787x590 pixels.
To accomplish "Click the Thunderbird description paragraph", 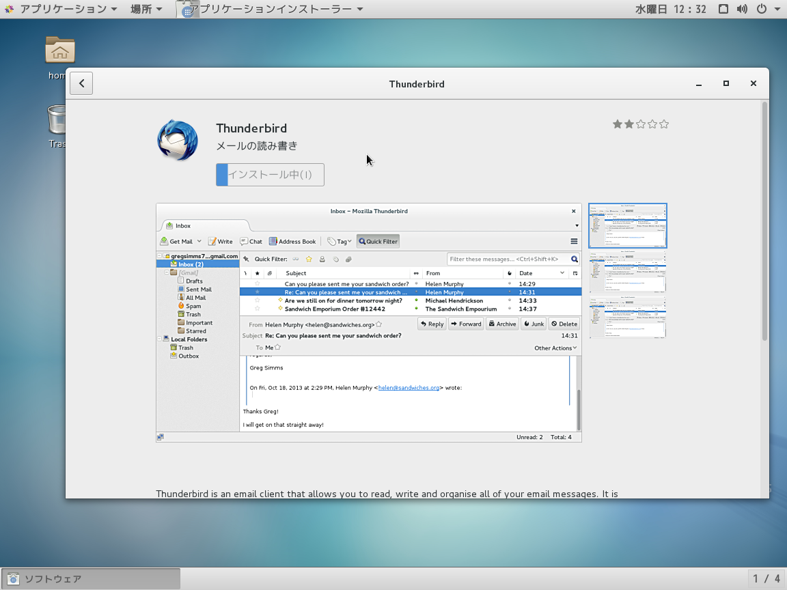I will pyautogui.click(x=387, y=494).
